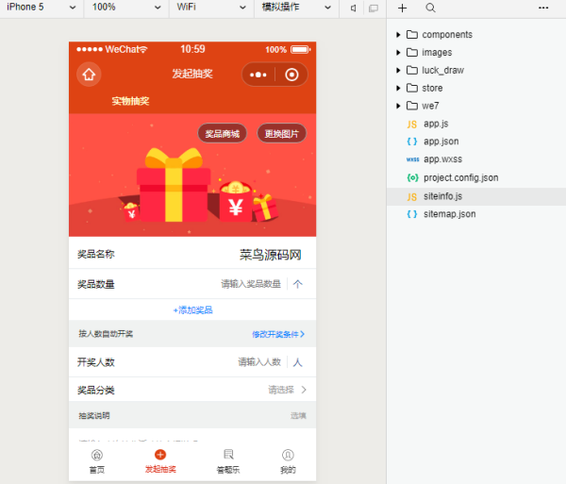Click the images folder icon
The width and height of the screenshot is (566, 484).
click(412, 52)
